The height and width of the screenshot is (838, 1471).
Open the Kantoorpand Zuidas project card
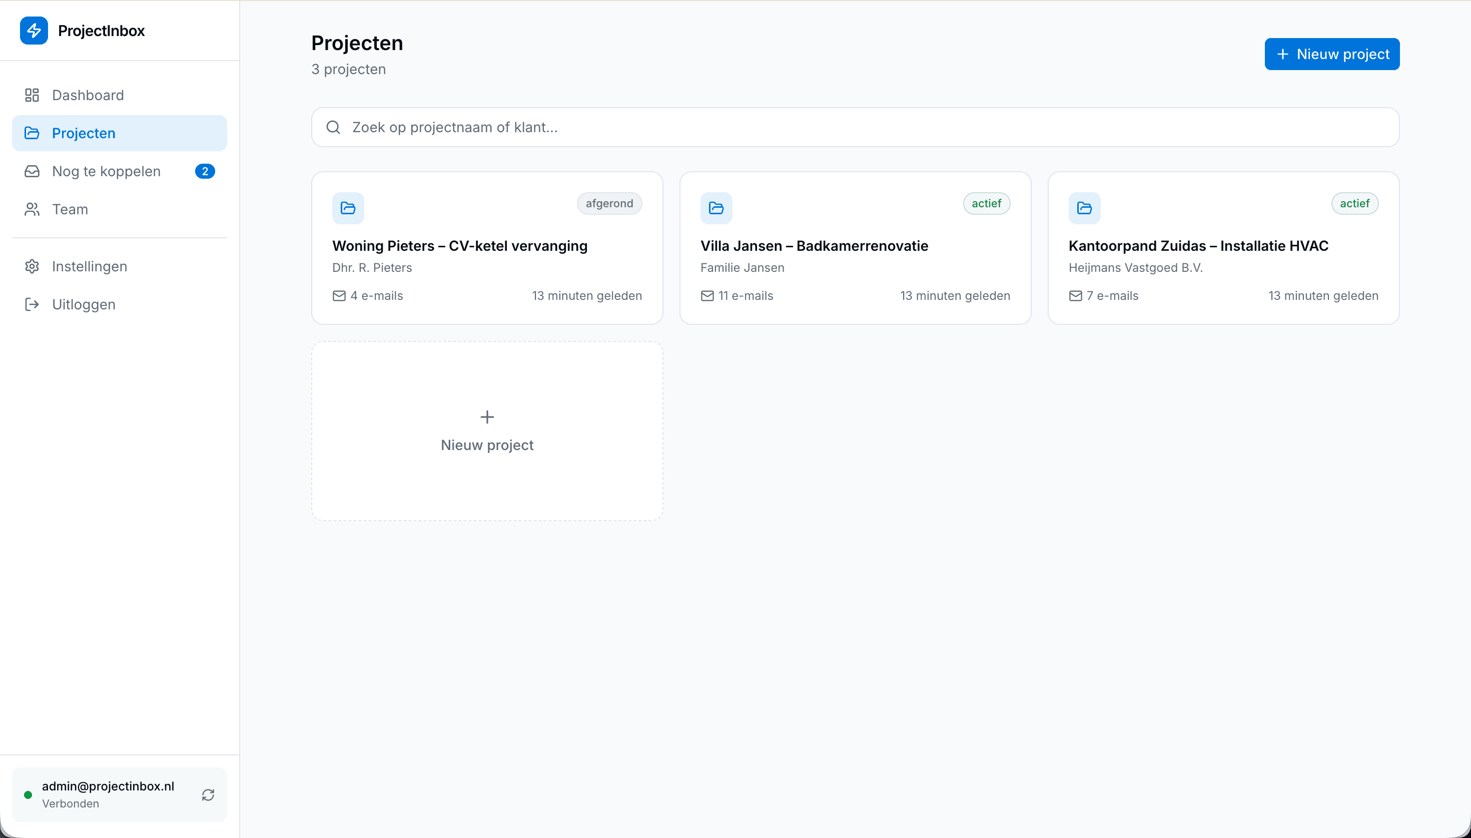click(x=1222, y=247)
